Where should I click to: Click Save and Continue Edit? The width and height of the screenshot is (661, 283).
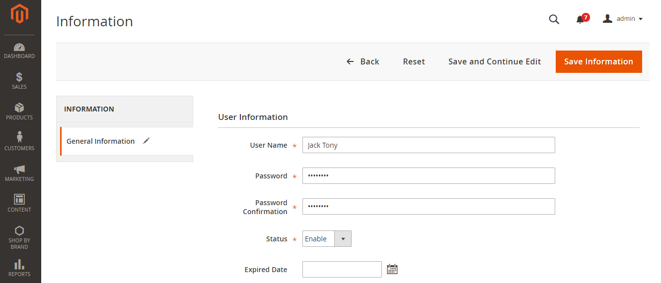pyautogui.click(x=494, y=61)
